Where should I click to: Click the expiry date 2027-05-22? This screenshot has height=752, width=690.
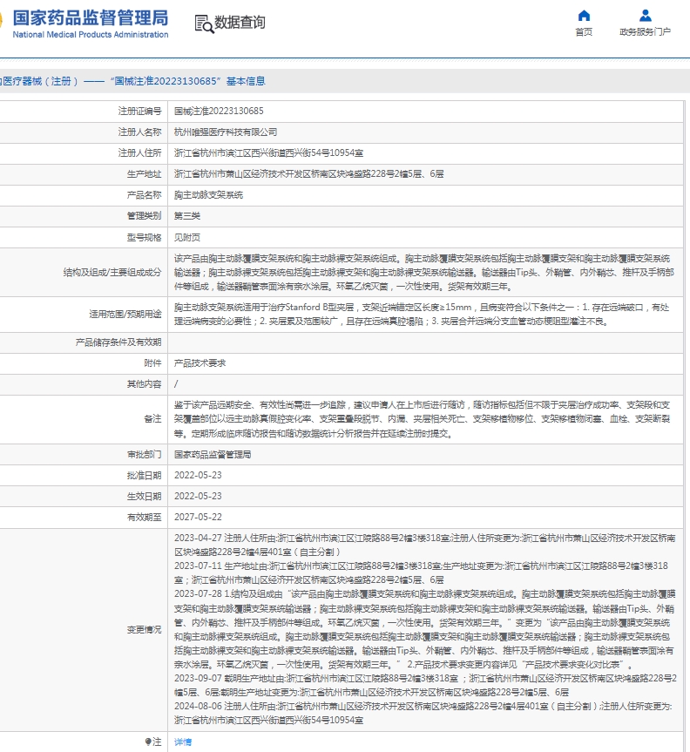pyautogui.click(x=198, y=517)
